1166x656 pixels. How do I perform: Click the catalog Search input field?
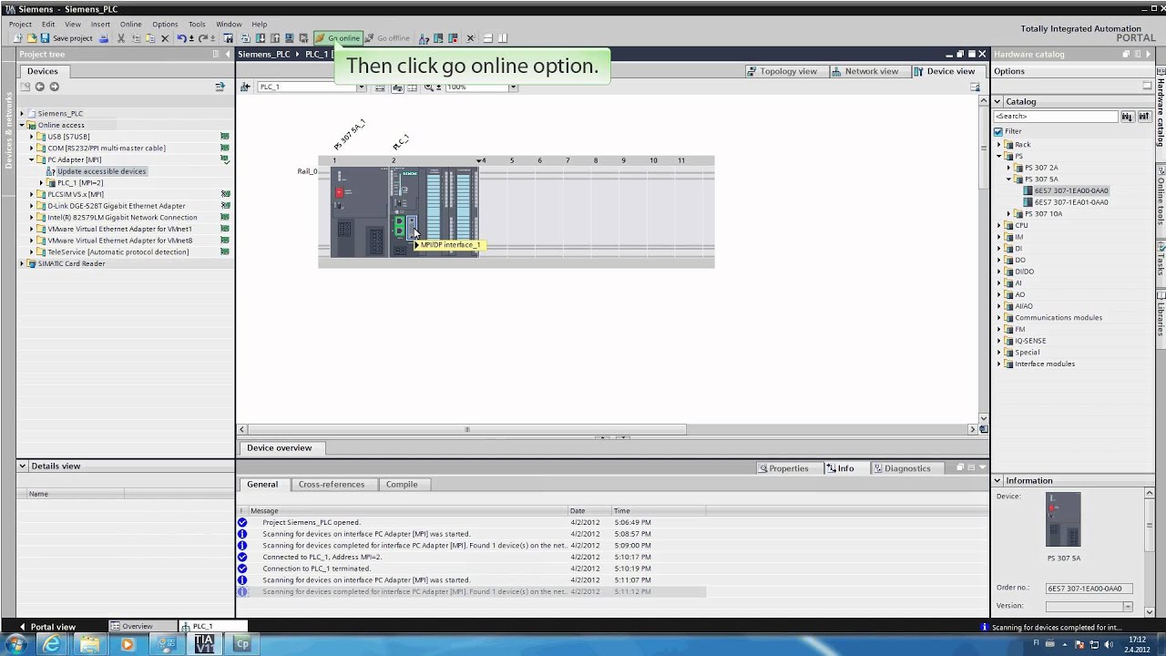tap(1056, 117)
